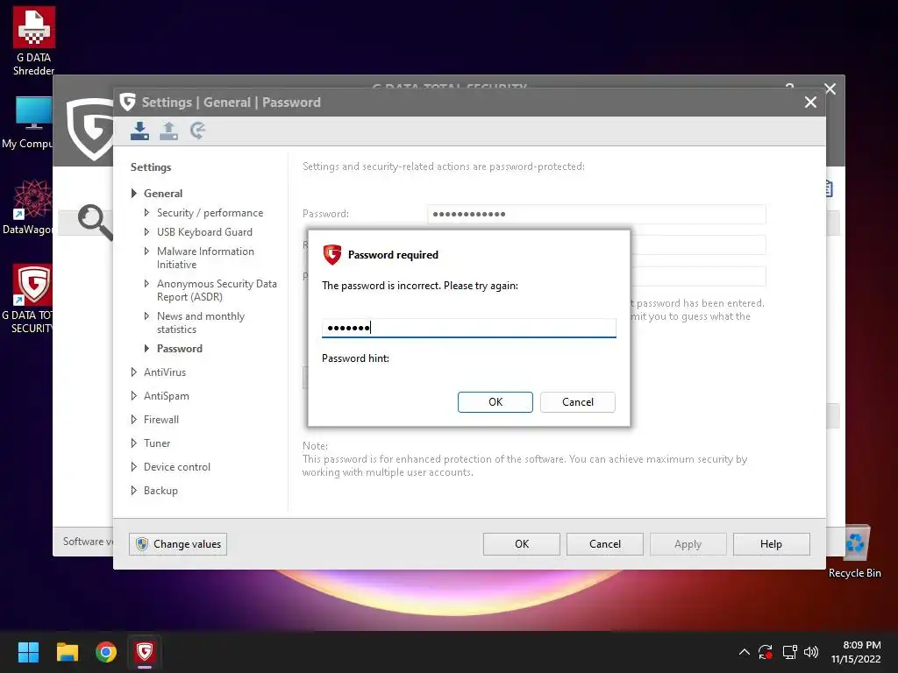Open the AntiSpam settings category
The width and height of the screenshot is (898, 673).
click(166, 395)
